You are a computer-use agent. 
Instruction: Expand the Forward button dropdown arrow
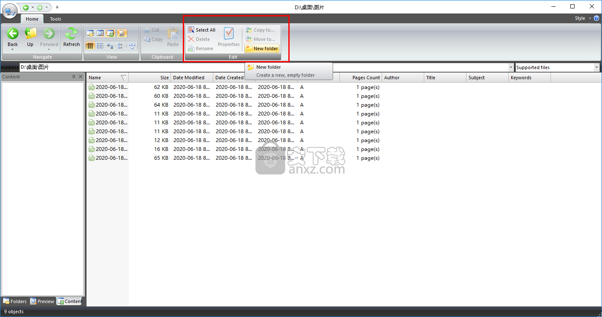[49, 50]
